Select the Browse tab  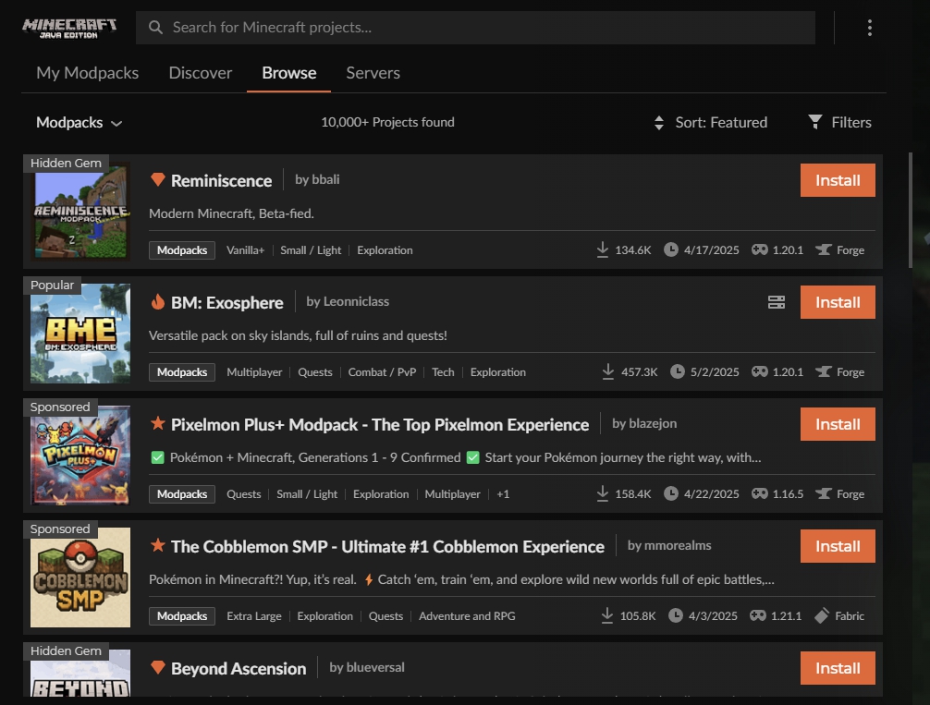(288, 73)
